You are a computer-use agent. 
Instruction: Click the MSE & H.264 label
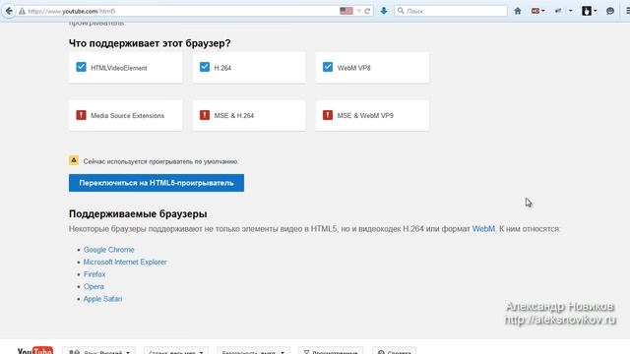234,116
